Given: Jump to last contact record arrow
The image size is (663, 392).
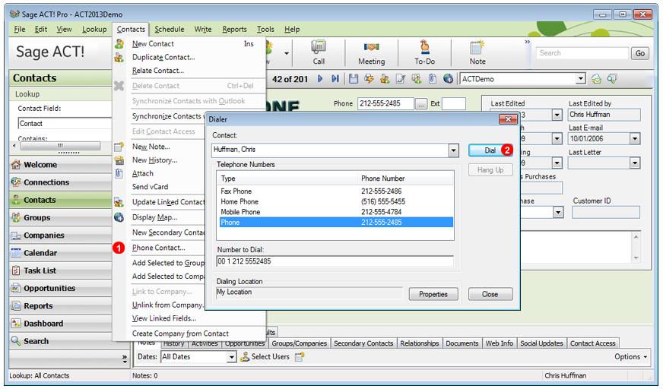Looking at the screenshot, I should 335,79.
